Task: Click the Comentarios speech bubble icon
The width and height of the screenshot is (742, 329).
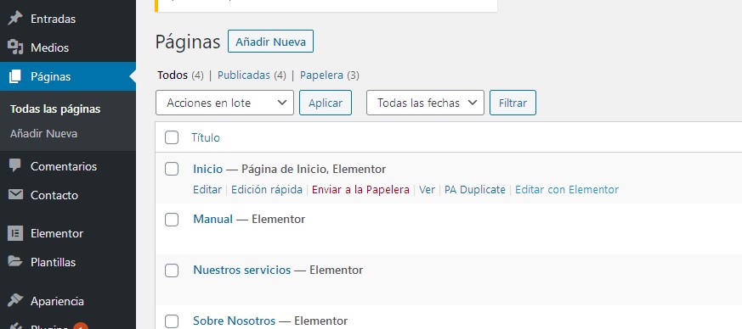Action: coord(15,165)
